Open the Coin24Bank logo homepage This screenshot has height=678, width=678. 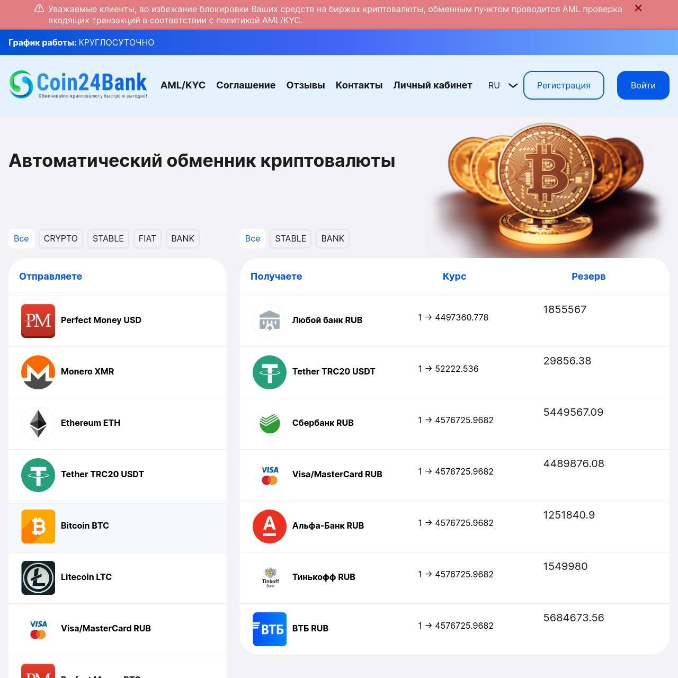pos(78,85)
